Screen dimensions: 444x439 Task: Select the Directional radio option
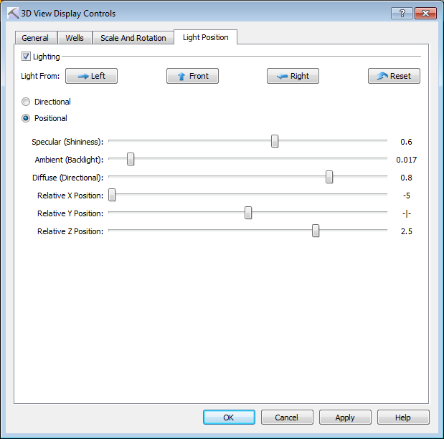click(27, 102)
